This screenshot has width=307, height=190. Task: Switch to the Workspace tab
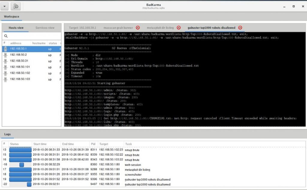[12, 17]
